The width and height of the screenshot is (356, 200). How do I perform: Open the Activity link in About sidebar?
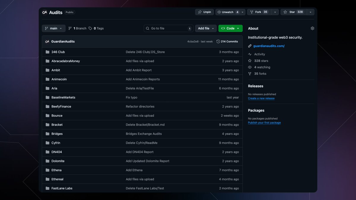260,54
